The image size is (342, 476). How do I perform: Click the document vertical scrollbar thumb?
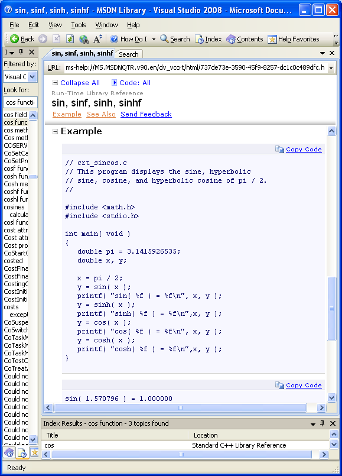click(x=332, y=309)
